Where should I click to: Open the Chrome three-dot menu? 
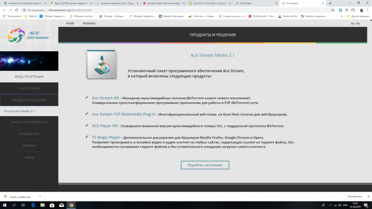point(368,10)
